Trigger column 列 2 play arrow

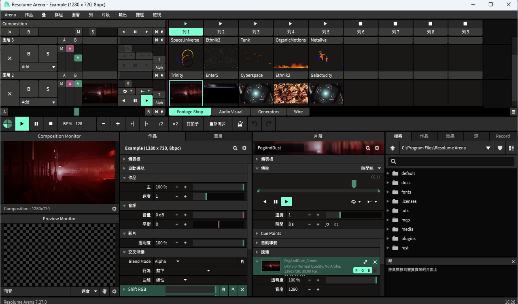pos(221,24)
